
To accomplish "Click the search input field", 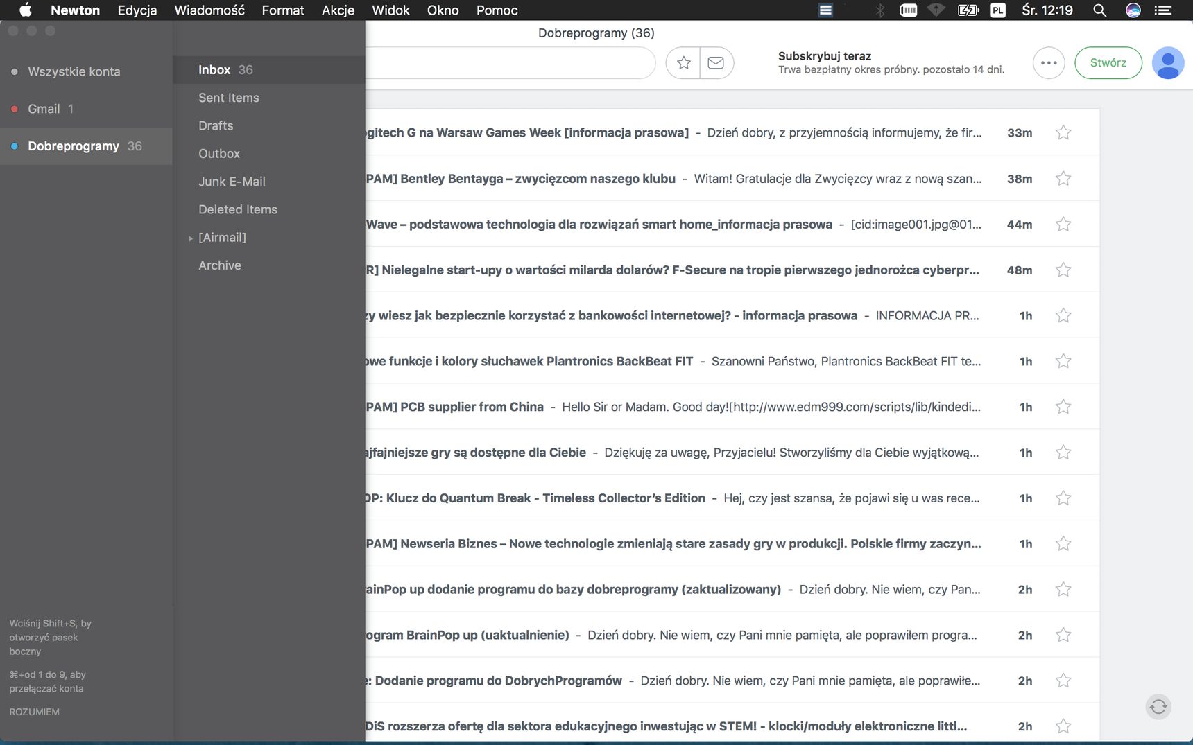I will (x=510, y=63).
